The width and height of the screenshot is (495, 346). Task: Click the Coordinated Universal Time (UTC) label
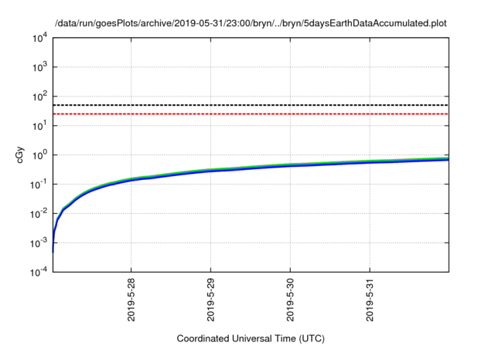point(251,338)
